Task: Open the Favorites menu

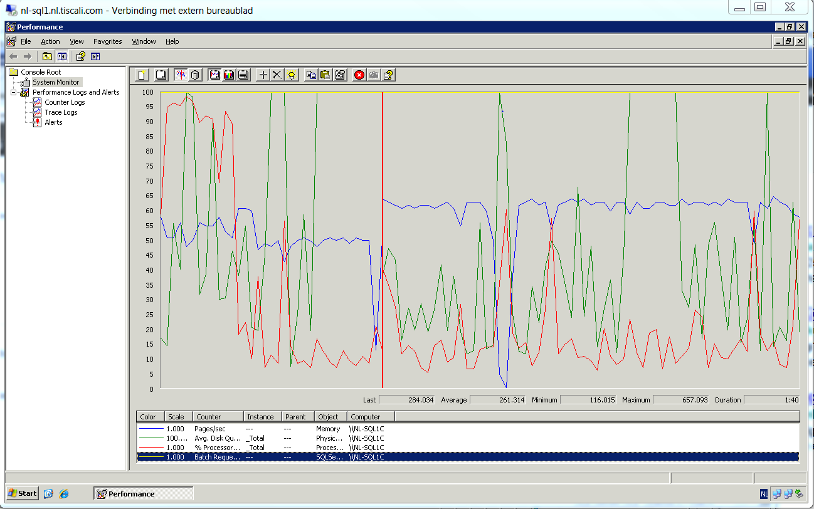Action: pos(108,41)
